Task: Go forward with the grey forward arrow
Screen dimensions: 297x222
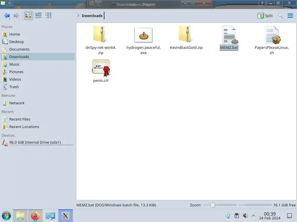Action: pos(17,16)
